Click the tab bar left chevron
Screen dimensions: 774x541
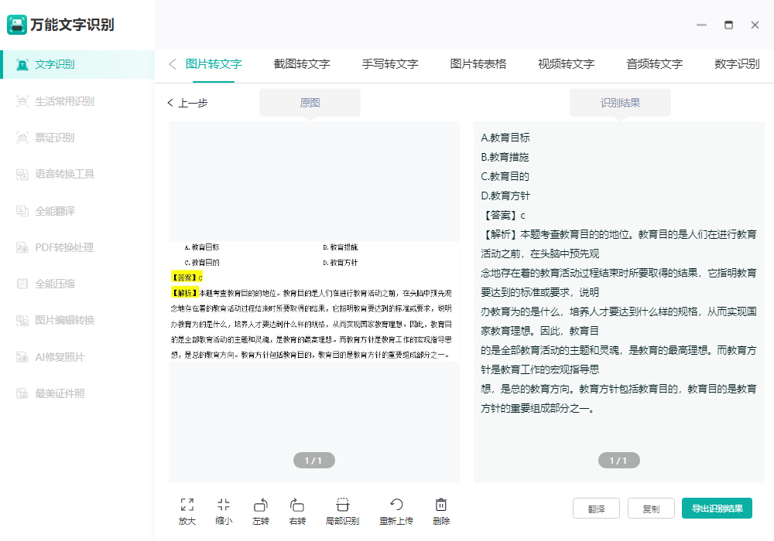point(173,64)
